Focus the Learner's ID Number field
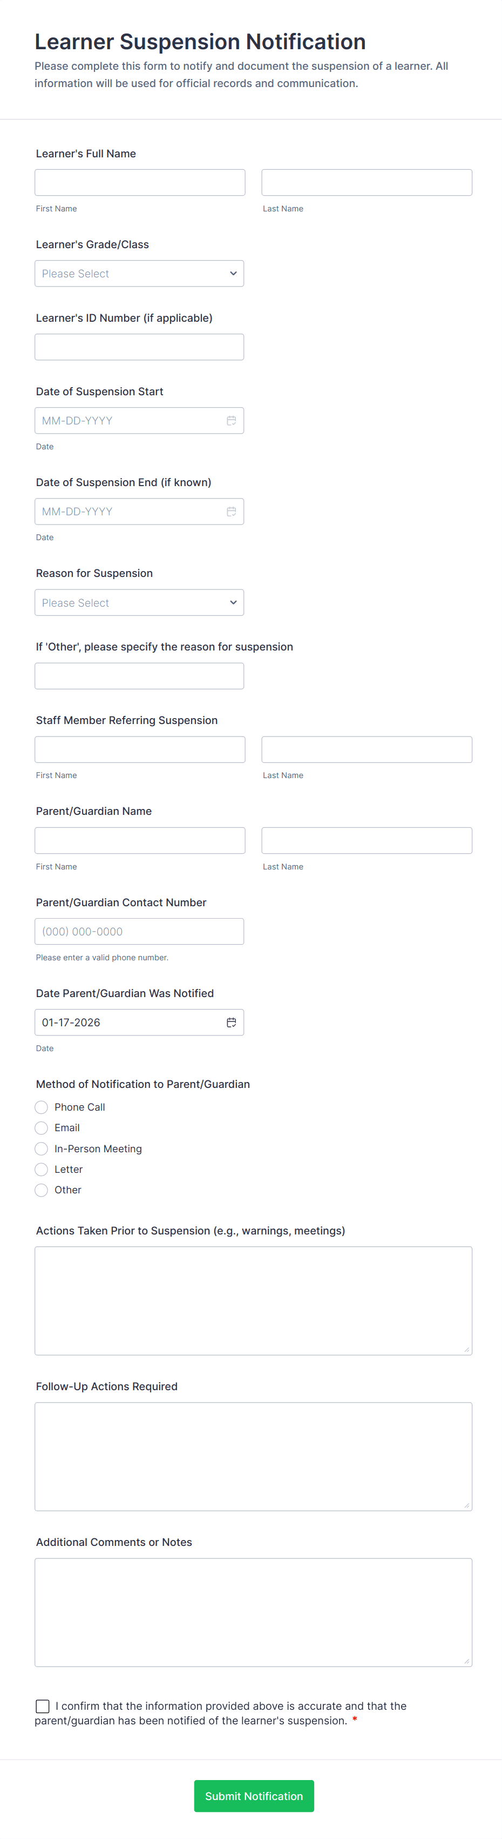Viewport: 502px width, 1839px height. (139, 347)
